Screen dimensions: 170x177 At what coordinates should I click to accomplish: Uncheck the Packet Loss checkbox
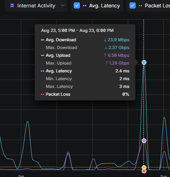pyautogui.click(x=133, y=5)
